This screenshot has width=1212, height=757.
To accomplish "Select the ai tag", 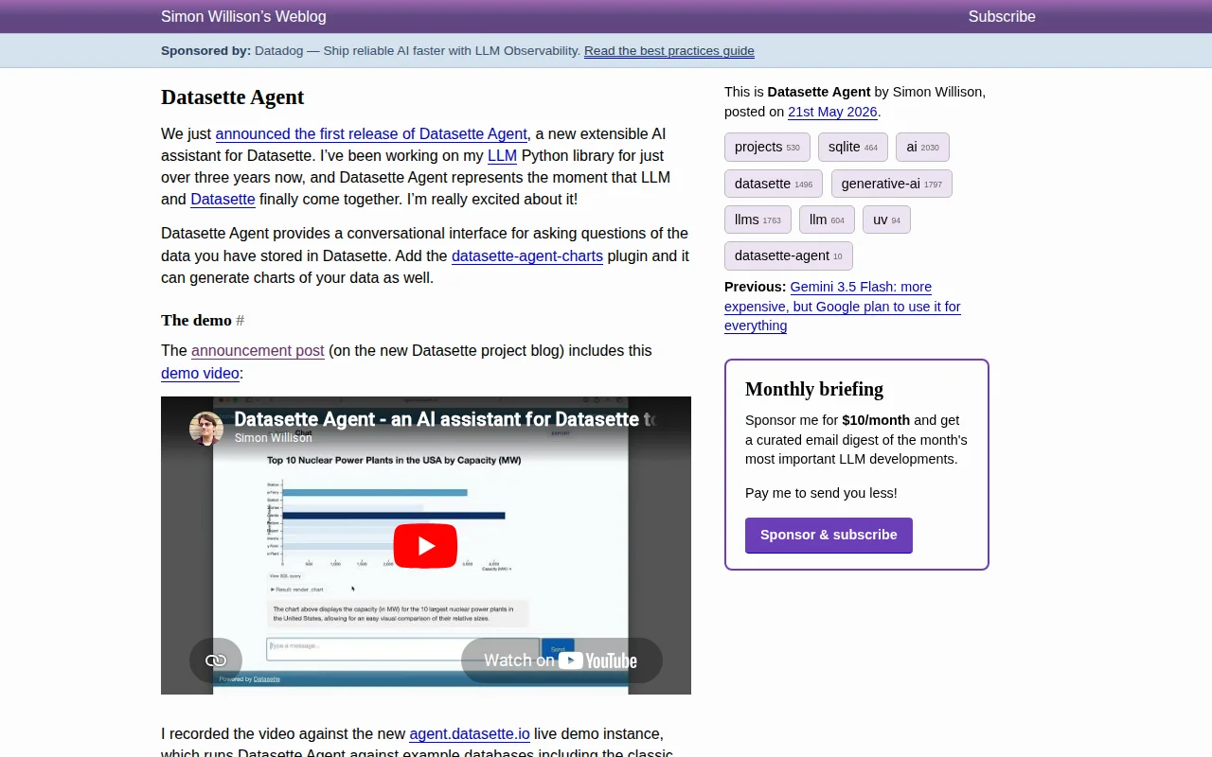I will 922,147.
